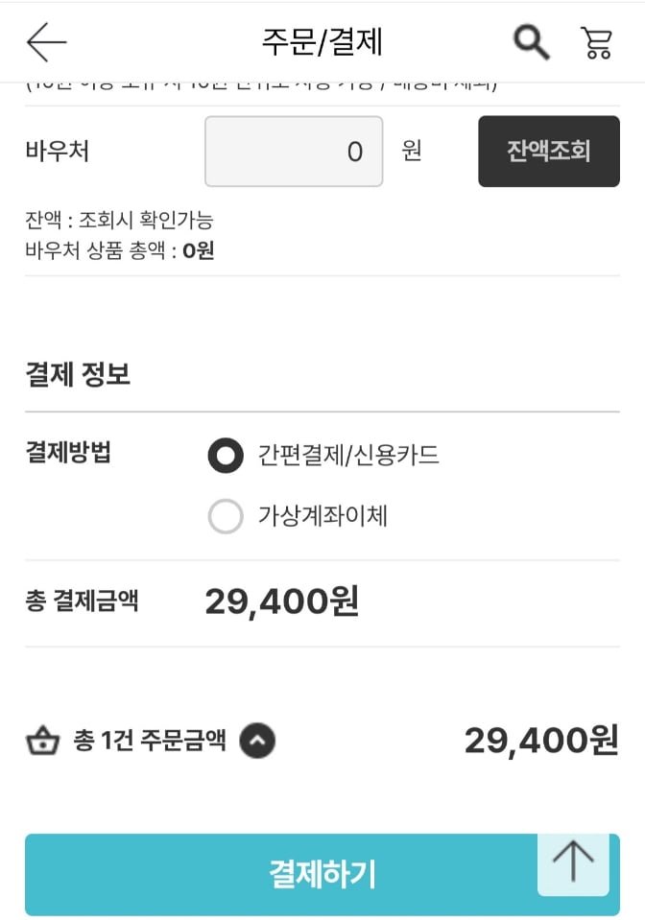Select 가상계좌이체 radio button
645x920 pixels.
[226, 517]
